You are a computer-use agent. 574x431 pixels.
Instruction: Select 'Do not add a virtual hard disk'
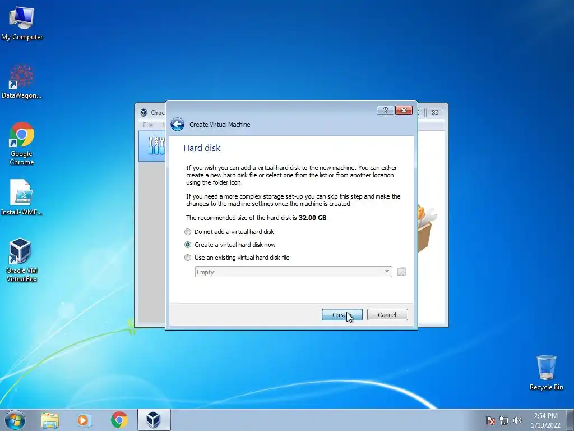pyautogui.click(x=229, y=232)
